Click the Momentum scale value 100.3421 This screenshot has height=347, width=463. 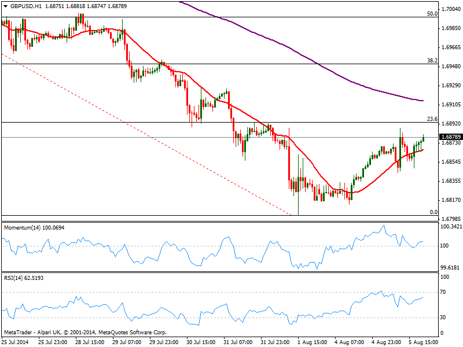pos(451,227)
